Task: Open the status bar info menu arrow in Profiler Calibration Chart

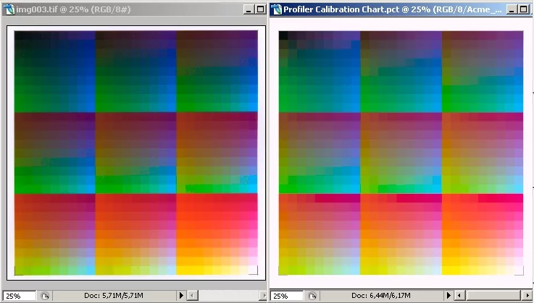Action: [449, 296]
